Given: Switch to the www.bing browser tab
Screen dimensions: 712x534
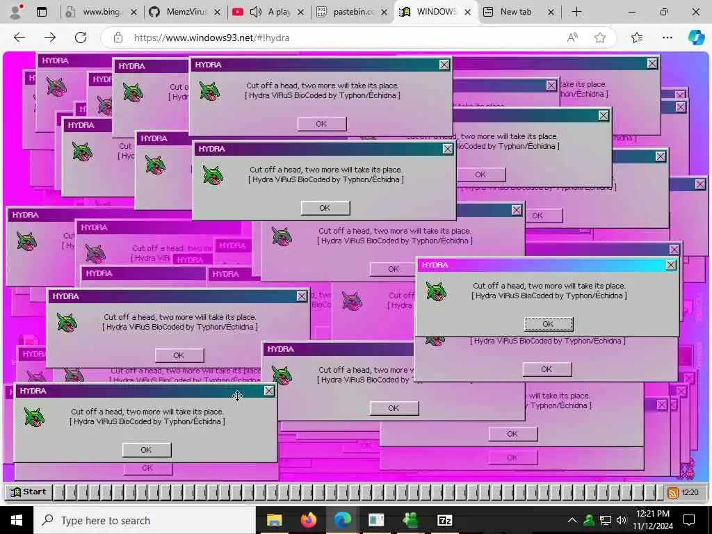Looking at the screenshot, I should click(101, 12).
